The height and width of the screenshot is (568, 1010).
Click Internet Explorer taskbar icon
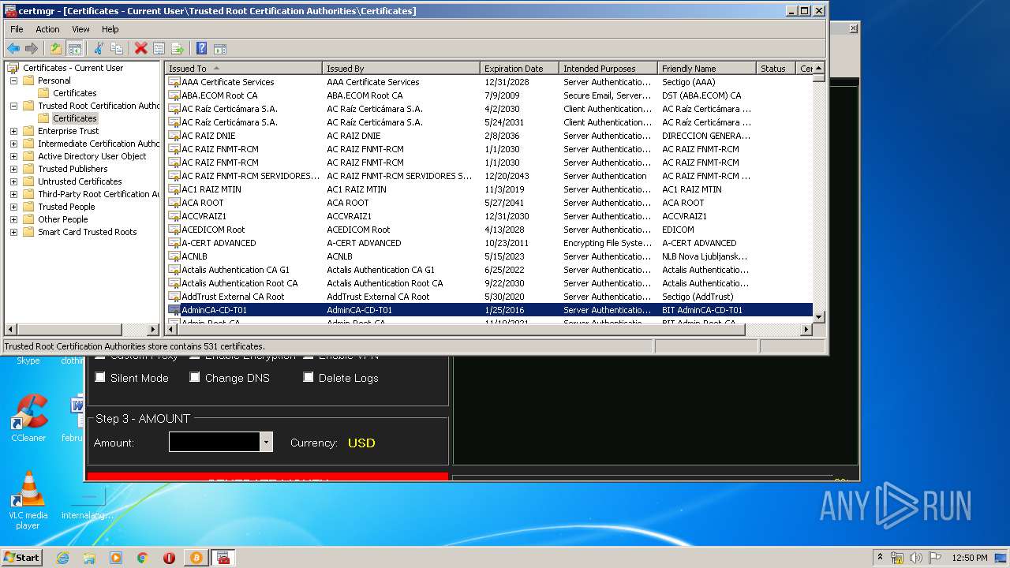(62, 558)
